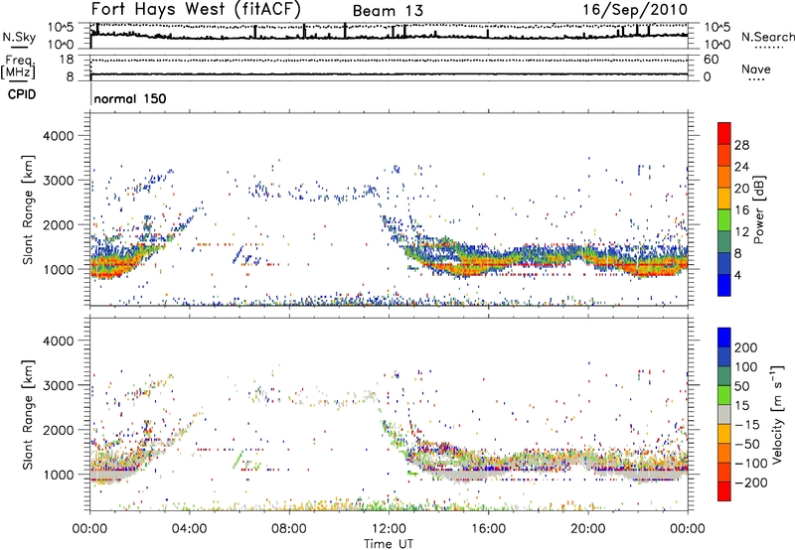This screenshot has width=795, height=550.
Task: Click the "16:00" time tick label
Action: 488,529
